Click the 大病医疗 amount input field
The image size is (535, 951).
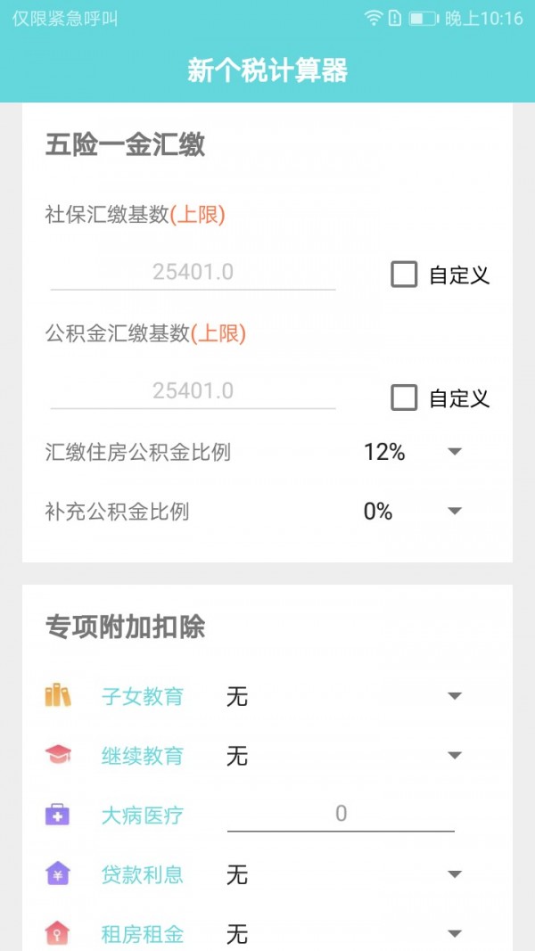pos(339,814)
